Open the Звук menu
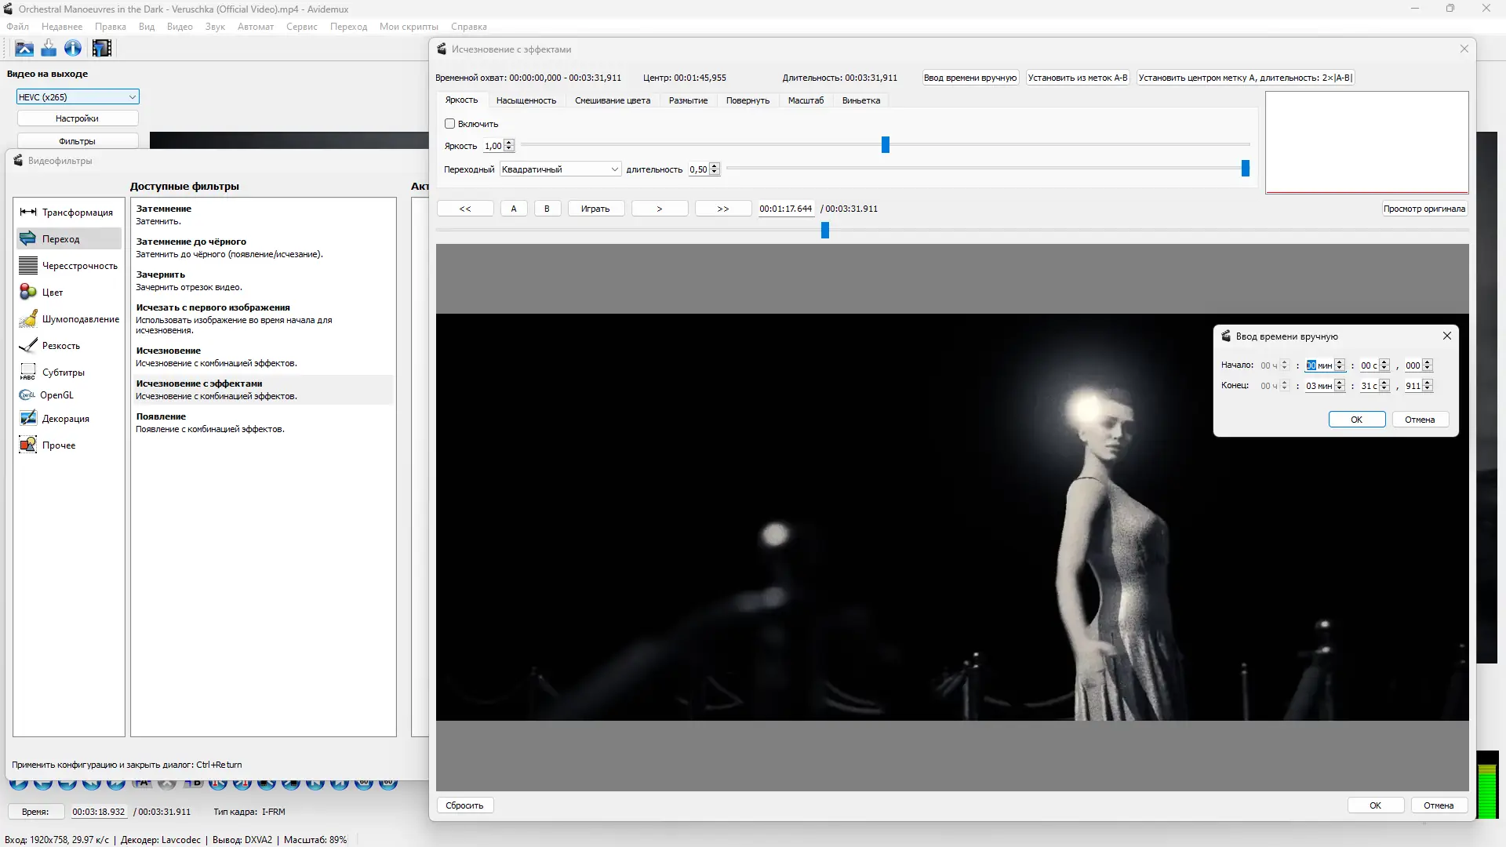1506x847 pixels. pos(215,27)
